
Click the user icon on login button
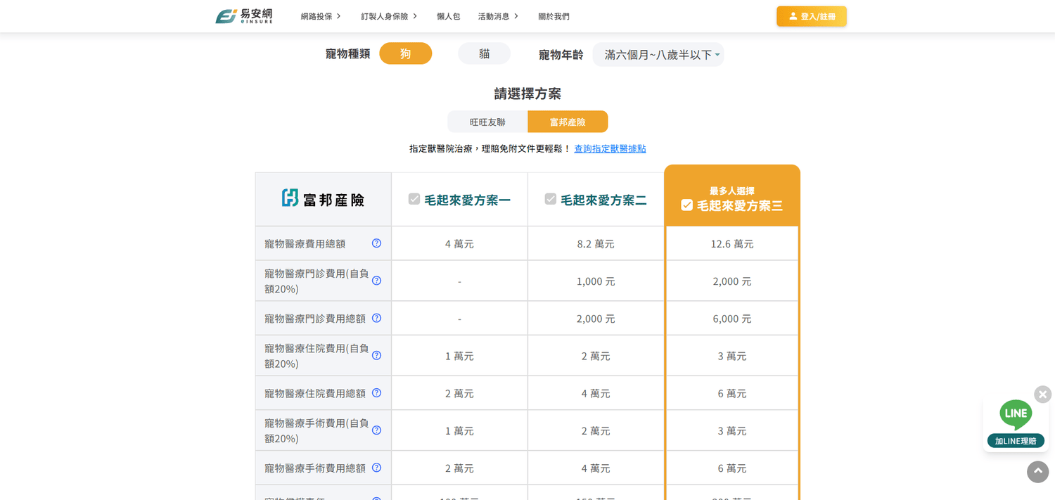point(793,16)
